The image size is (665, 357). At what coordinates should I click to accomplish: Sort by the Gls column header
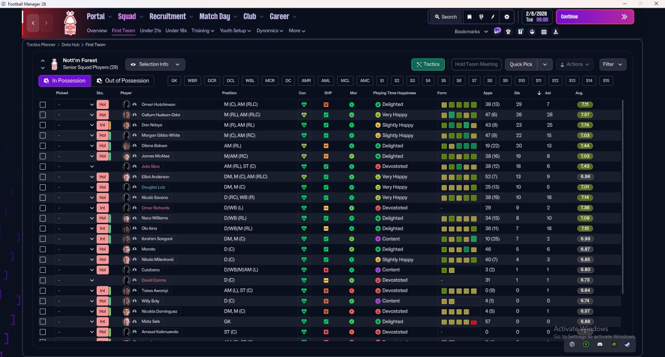518,93
